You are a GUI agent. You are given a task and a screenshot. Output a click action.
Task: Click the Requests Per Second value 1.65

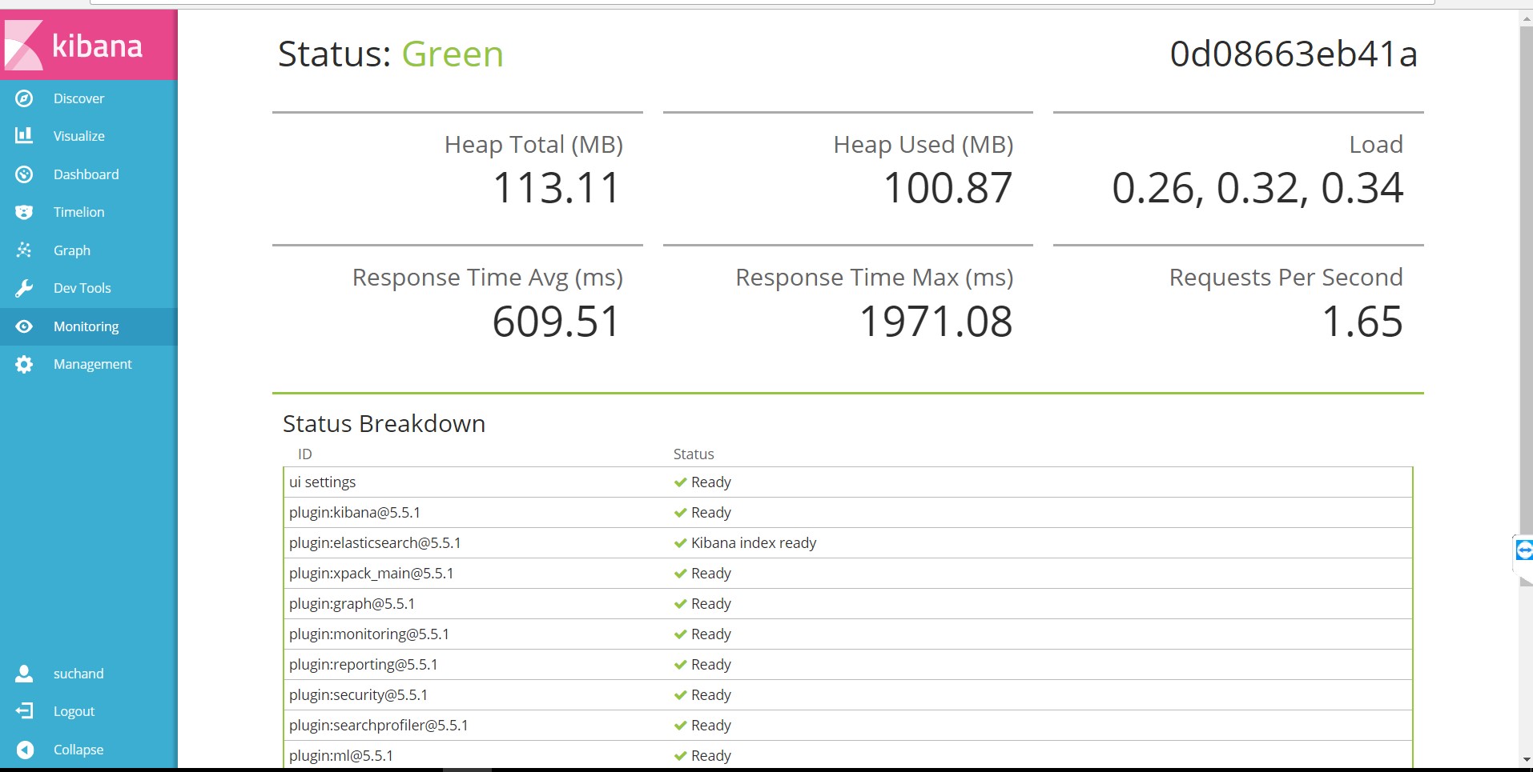(1362, 322)
